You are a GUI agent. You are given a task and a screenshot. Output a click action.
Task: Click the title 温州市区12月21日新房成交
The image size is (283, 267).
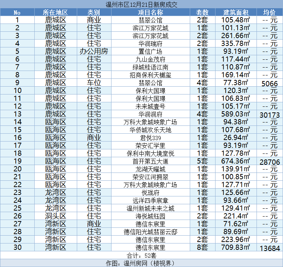click(x=141, y=4)
